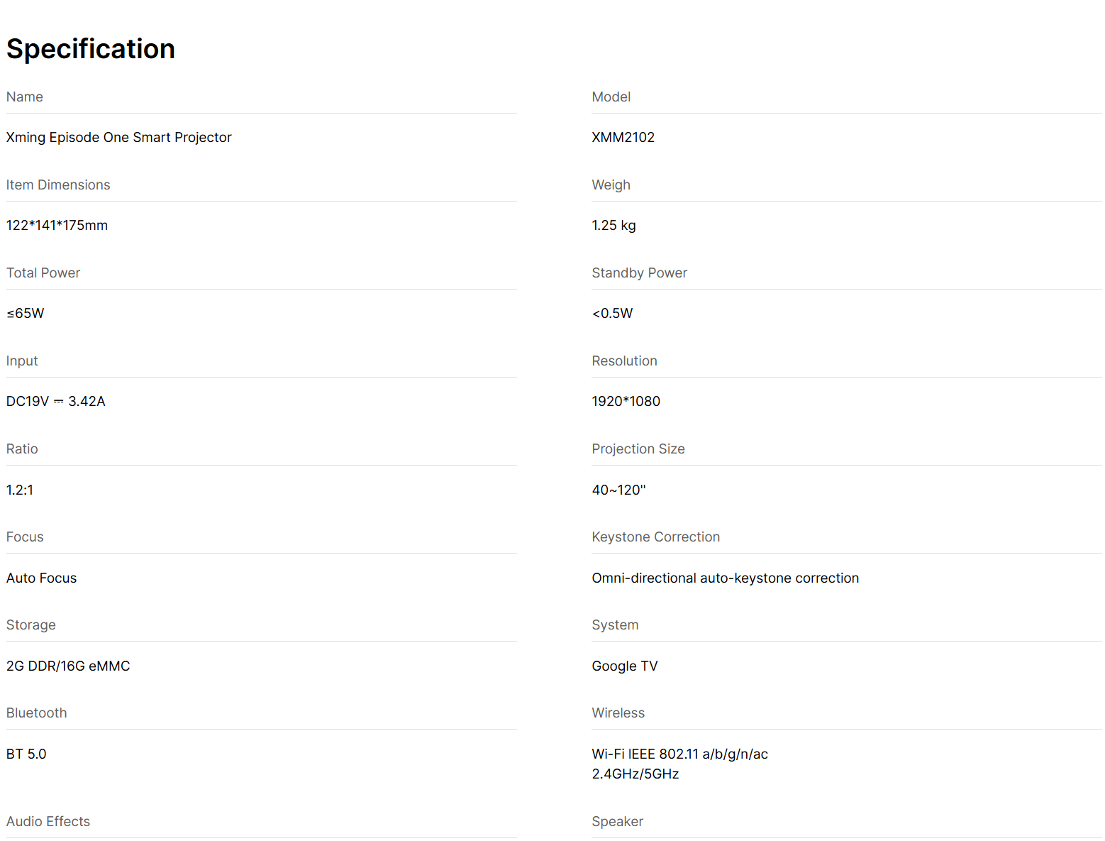
Task: Click the Audio Effects label
Action: [48, 821]
